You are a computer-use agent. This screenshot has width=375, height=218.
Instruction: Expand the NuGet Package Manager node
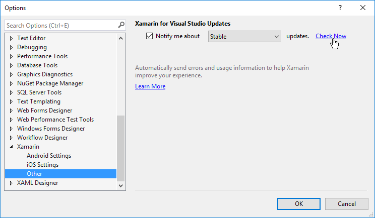coord(11,83)
